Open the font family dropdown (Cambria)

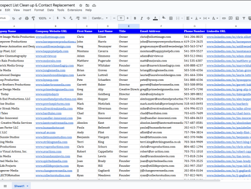pyautogui.click(x=99, y=18)
